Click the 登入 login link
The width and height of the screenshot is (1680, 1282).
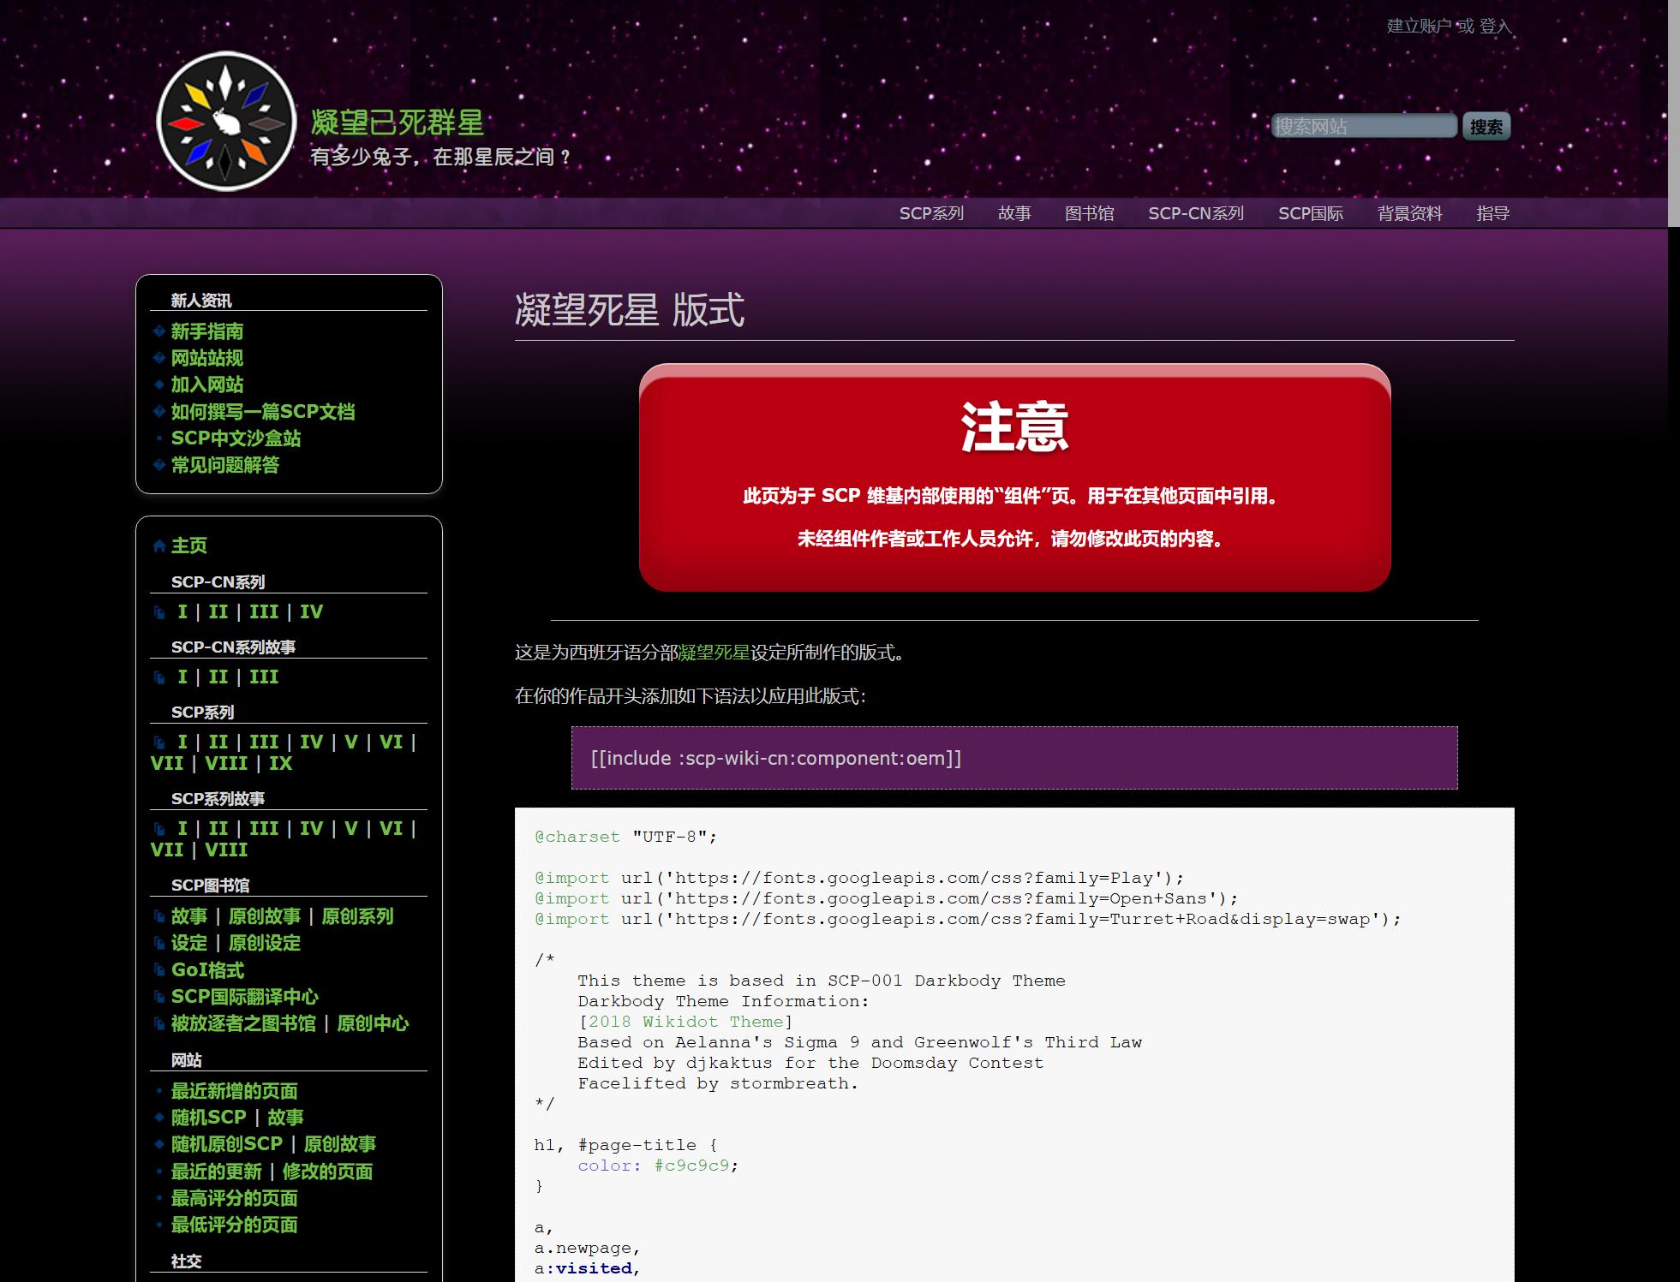coord(1495,27)
